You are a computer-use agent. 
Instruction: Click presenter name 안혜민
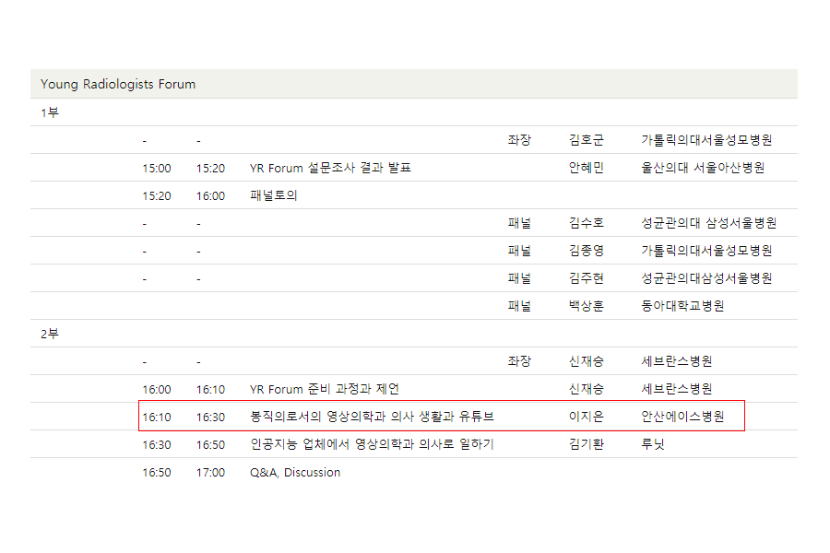pos(587,168)
